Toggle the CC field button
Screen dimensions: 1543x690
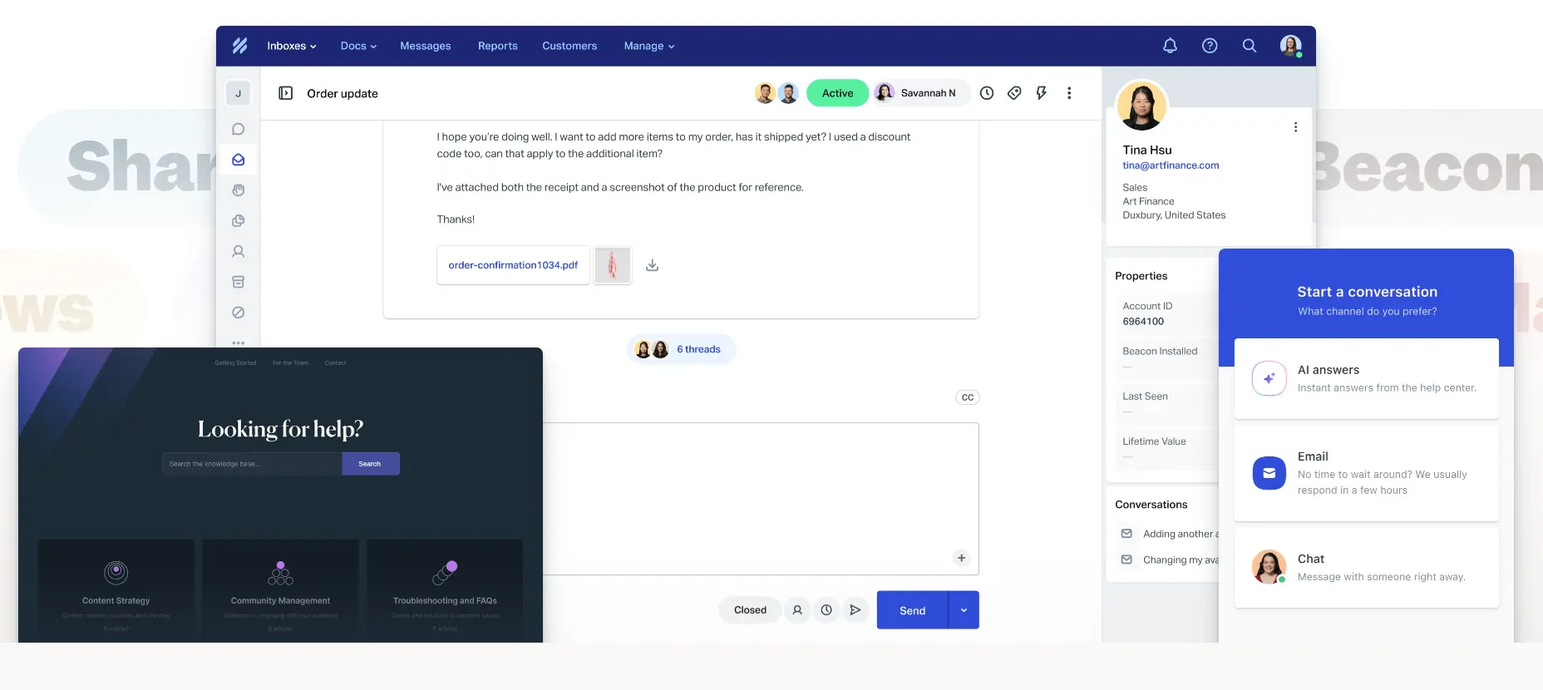[967, 397]
